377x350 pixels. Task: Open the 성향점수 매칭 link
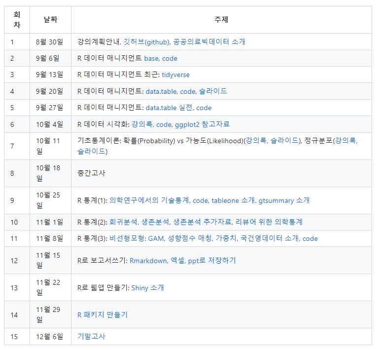pyautogui.click(x=189, y=238)
